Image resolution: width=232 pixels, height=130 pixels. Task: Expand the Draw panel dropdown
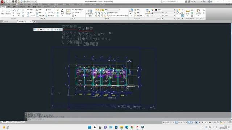click(x=13, y=18)
